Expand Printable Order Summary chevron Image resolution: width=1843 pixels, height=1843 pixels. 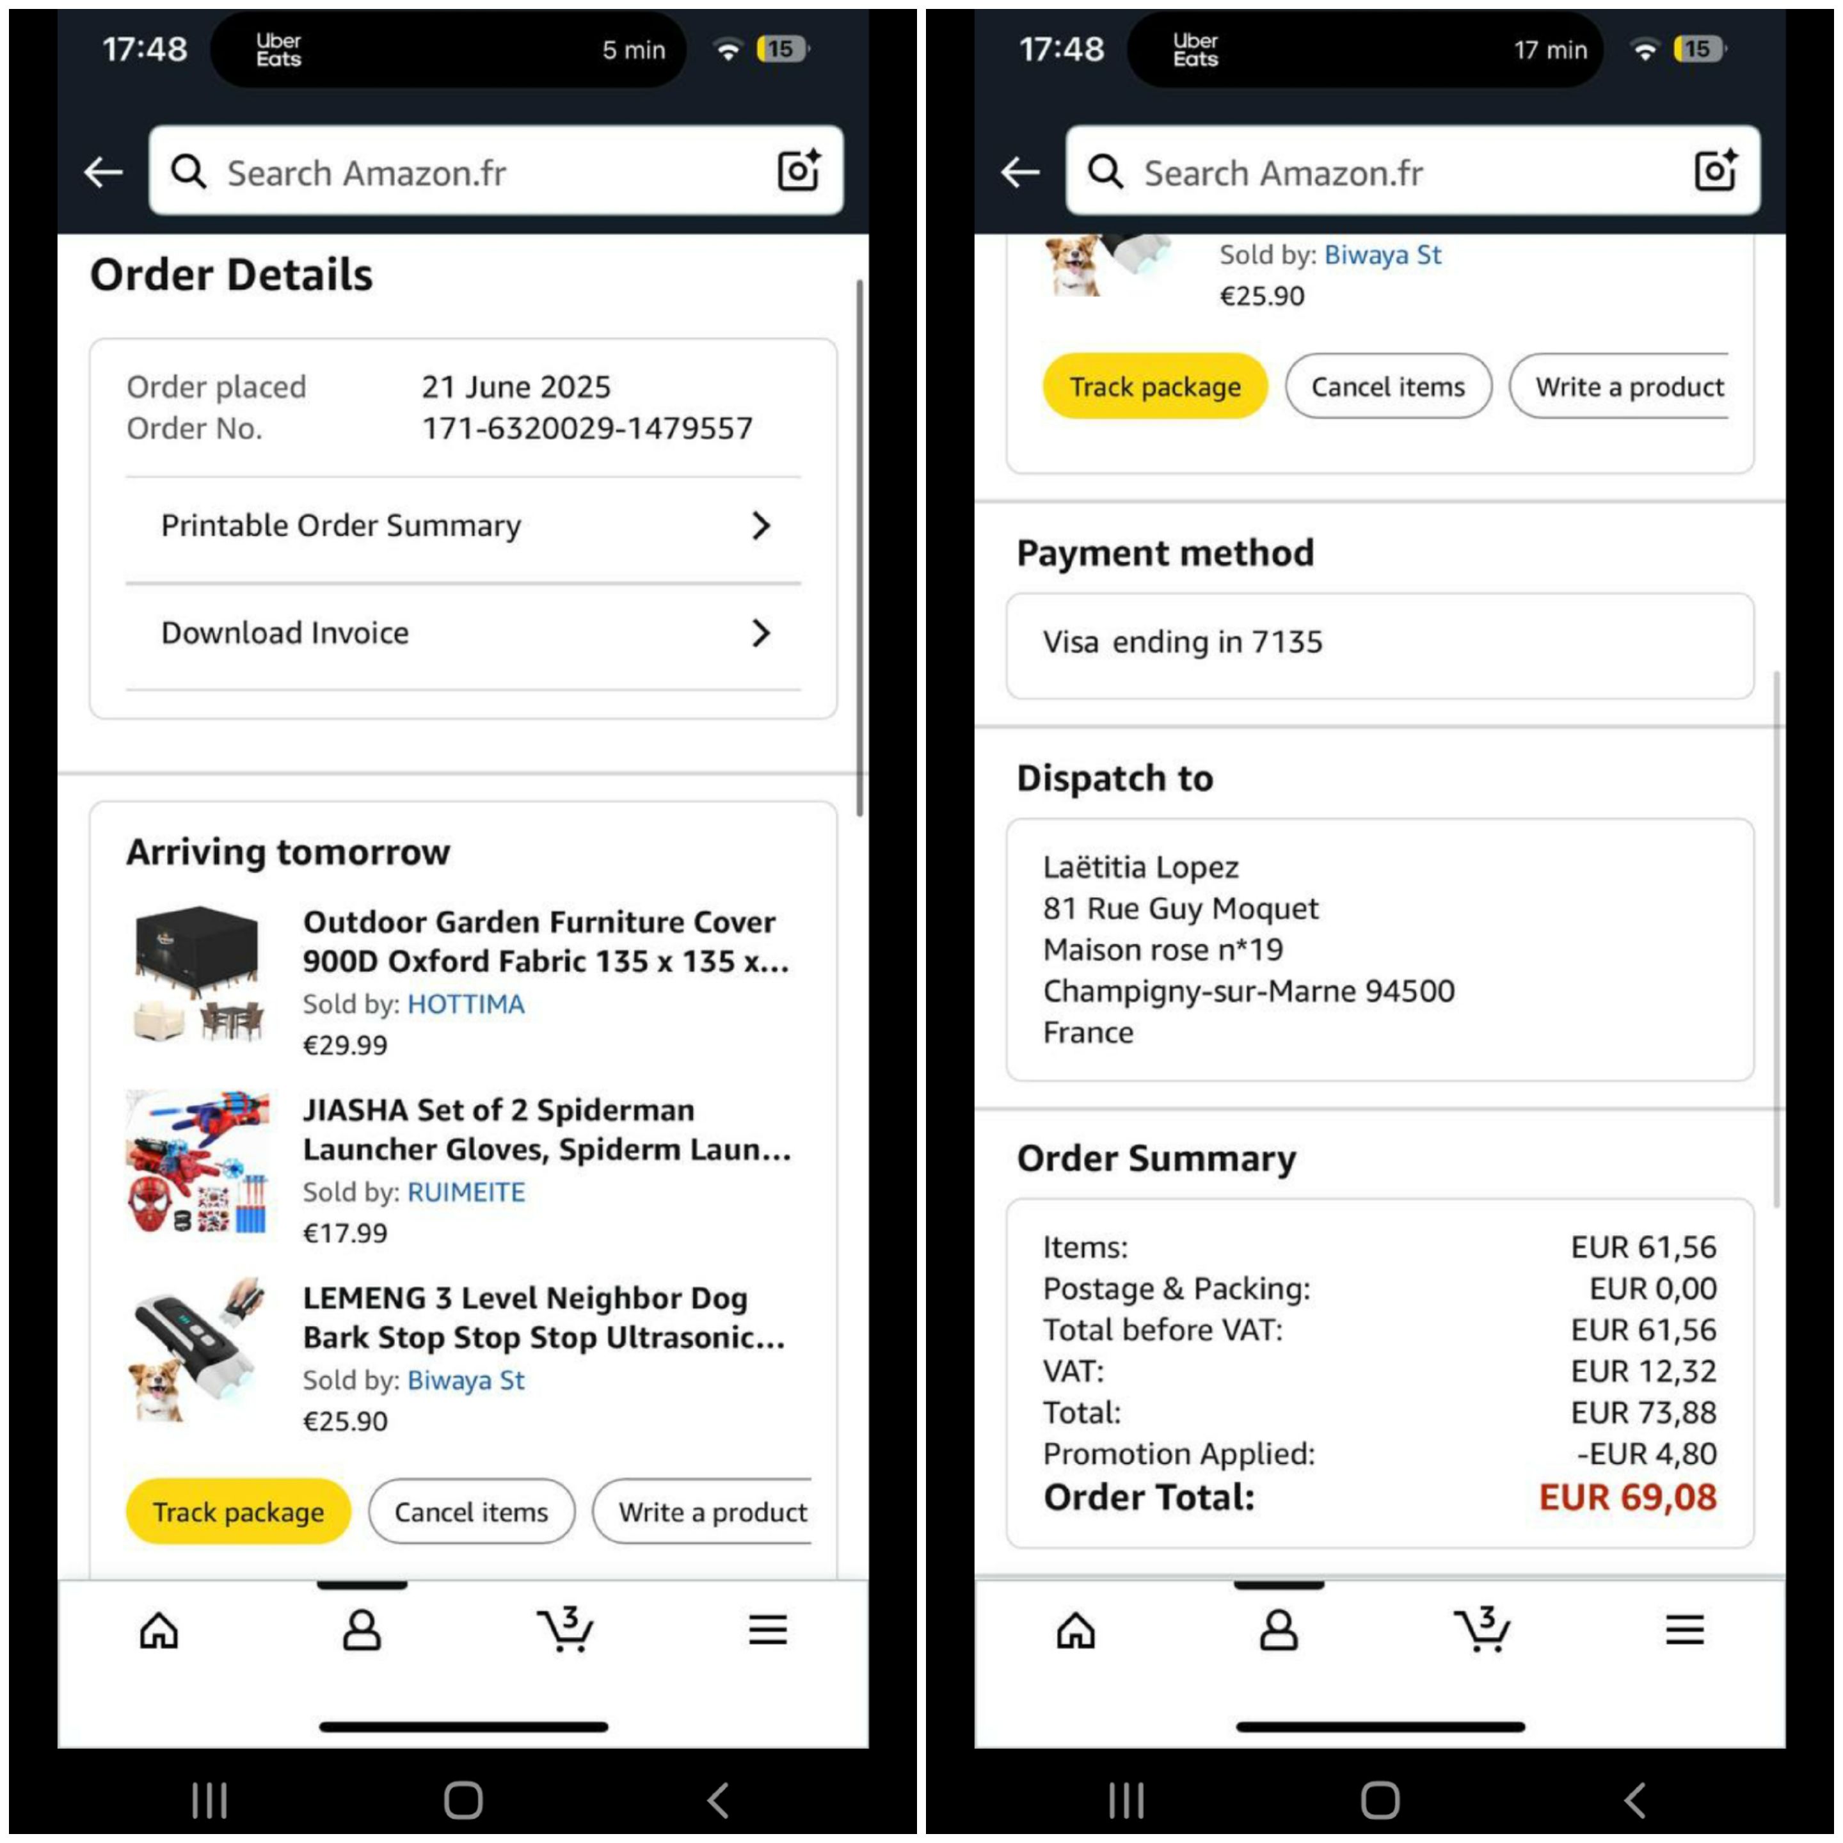(760, 525)
